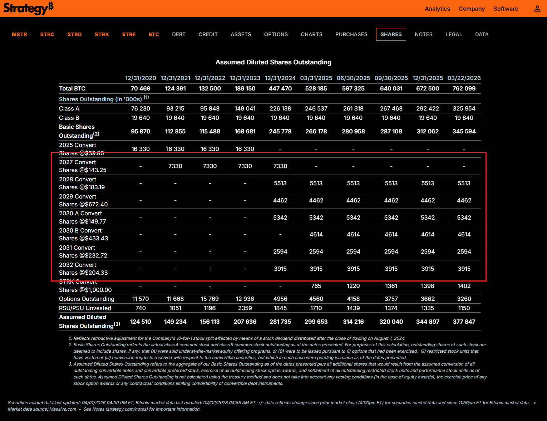This screenshot has height=421, width=547.
Task: Click the 03/22/2026 column header
Action: pyautogui.click(x=464, y=78)
